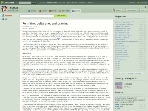Click the deviantART logo

point(8,2)
